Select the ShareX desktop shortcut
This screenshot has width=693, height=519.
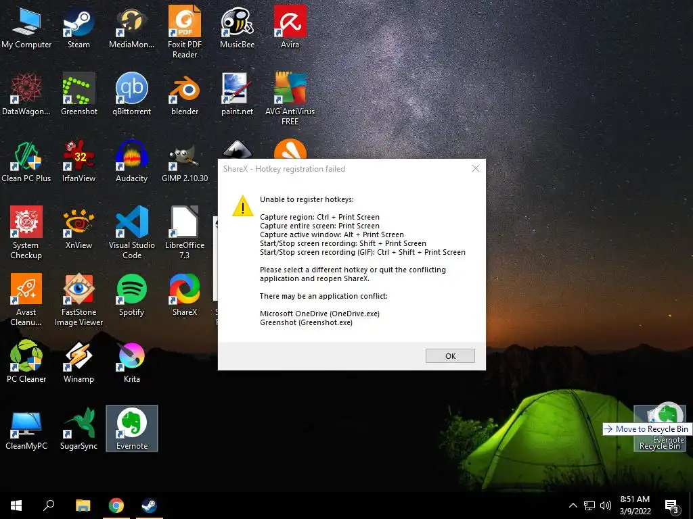pyautogui.click(x=185, y=295)
